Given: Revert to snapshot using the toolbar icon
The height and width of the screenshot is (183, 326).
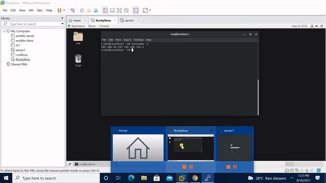Looking at the screenshot, I should (x=89, y=10).
